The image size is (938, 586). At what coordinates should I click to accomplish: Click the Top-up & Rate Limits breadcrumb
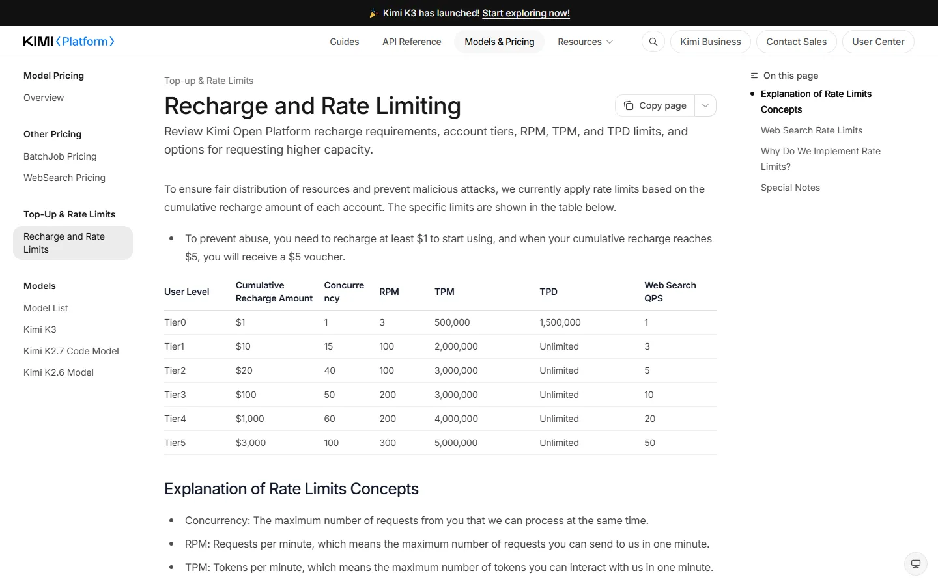208,81
